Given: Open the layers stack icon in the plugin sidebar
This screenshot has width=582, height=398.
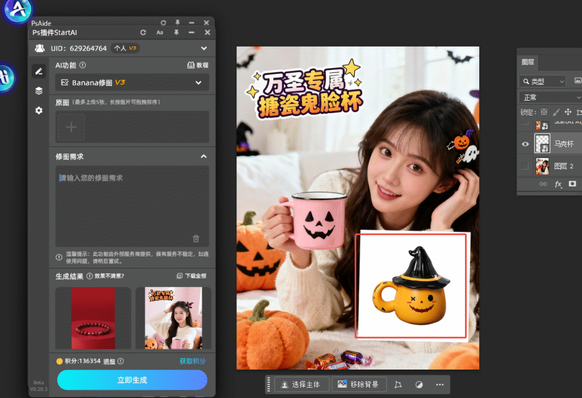Looking at the screenshot, I should coord(39,90).
